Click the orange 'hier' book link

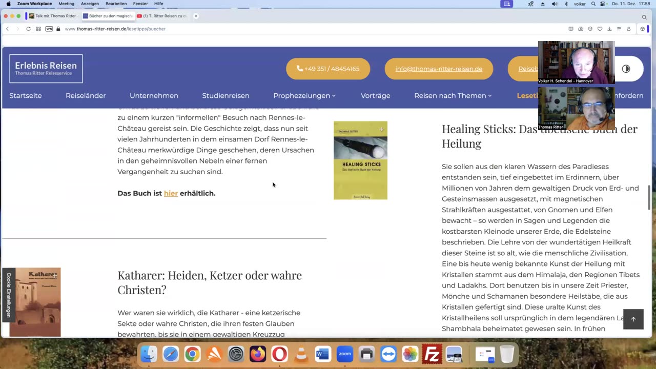171,193
